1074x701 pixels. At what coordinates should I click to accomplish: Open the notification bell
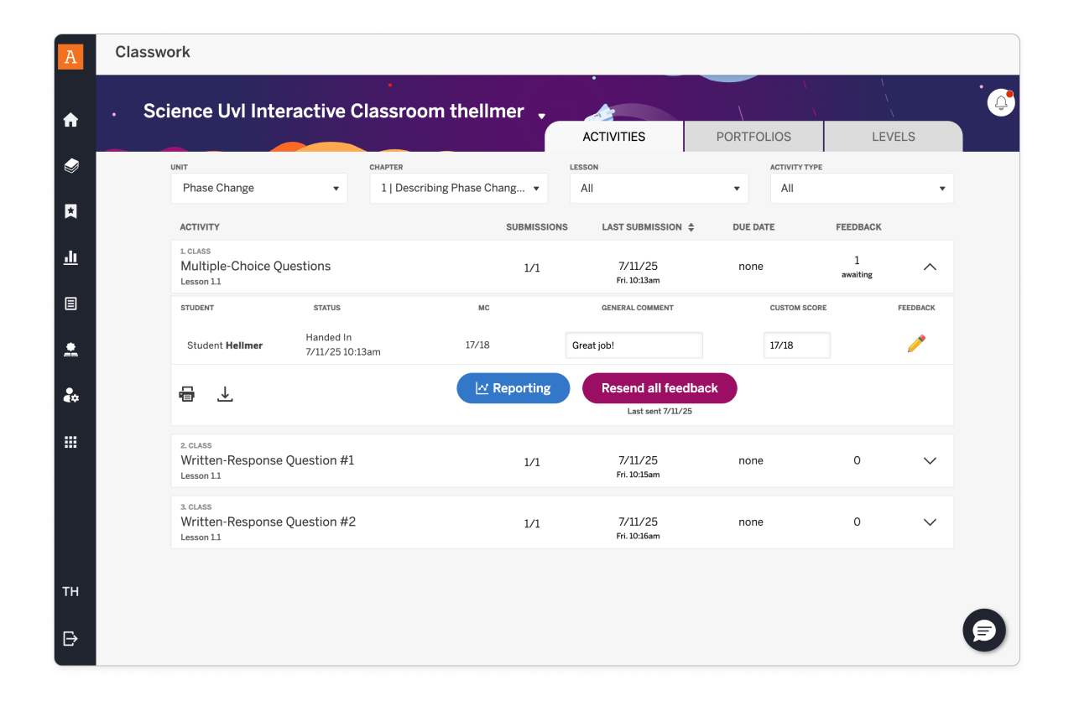1000,102
